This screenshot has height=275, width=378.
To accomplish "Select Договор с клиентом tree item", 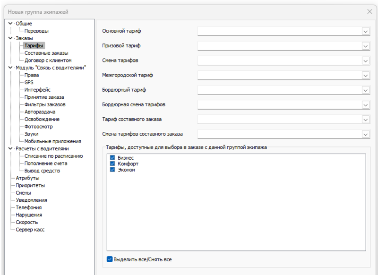I will (x=48, y=60).
